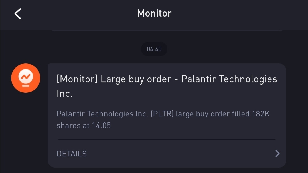This screenshot has width=308, height=173.
Task: Tap the 04:40 timestamp pill
Action: pos(154,49)
